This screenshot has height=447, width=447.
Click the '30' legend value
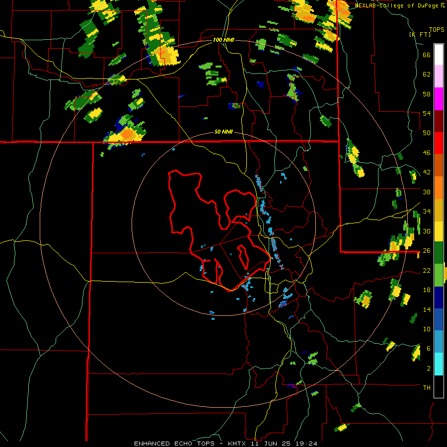click(x=427, y=231)
